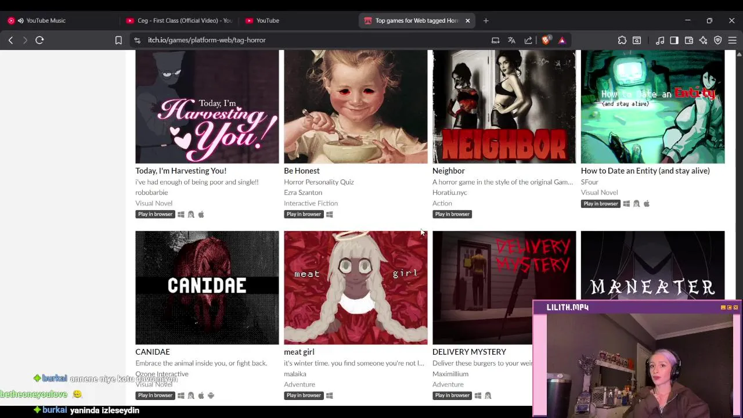Translate this page icon
This screenshot has width=743, height=418.
tap(511, 40)
